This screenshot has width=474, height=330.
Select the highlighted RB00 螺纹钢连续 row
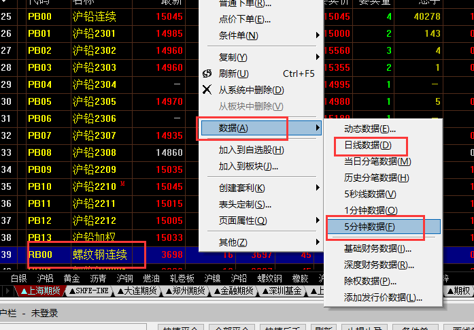tap(237, 254)
